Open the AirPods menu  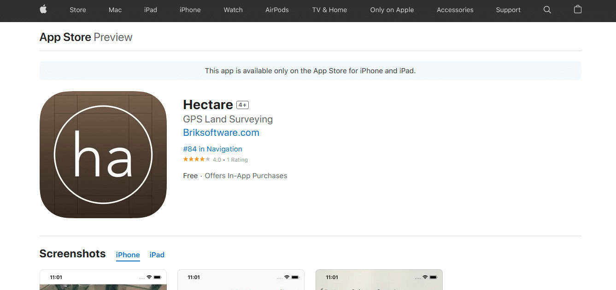click(x=277, y=10)
